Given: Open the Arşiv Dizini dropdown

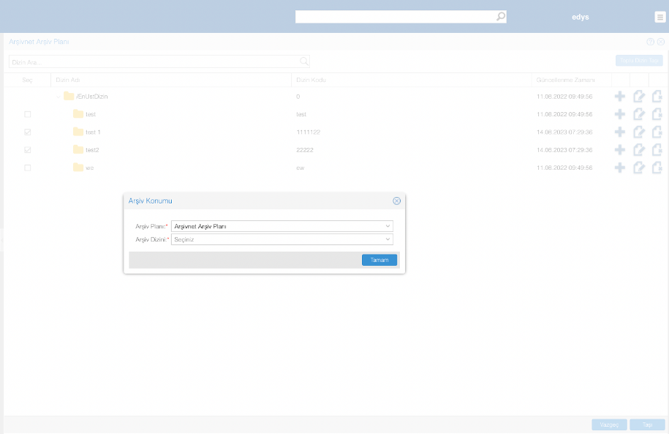Looking at the screenshot, I should coord(282,239).
